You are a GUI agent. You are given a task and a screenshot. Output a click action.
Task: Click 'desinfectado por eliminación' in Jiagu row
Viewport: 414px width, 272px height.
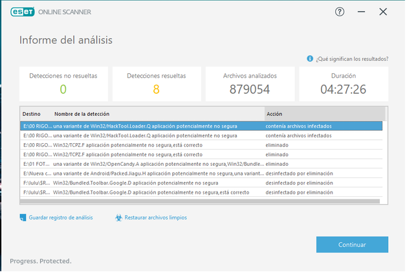(x=299, y=174)
